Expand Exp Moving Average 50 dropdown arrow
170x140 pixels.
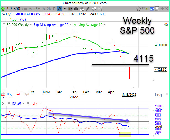click(71, 24)
